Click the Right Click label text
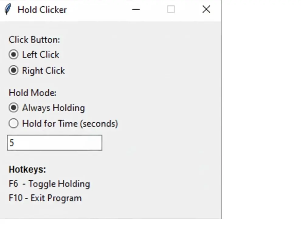Screen dimensions: 301x243 [43, 70]
